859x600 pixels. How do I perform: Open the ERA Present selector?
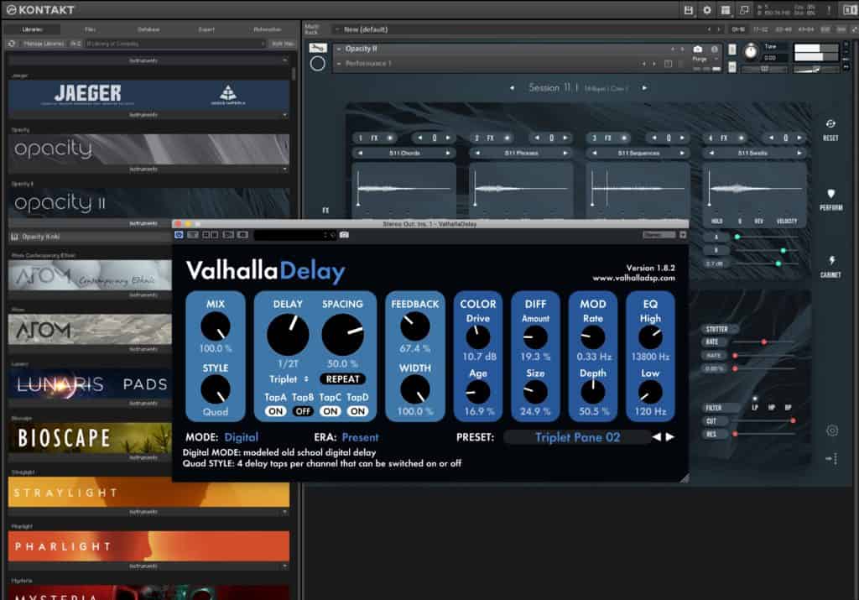pyautogui.click(x=360, y=436)
